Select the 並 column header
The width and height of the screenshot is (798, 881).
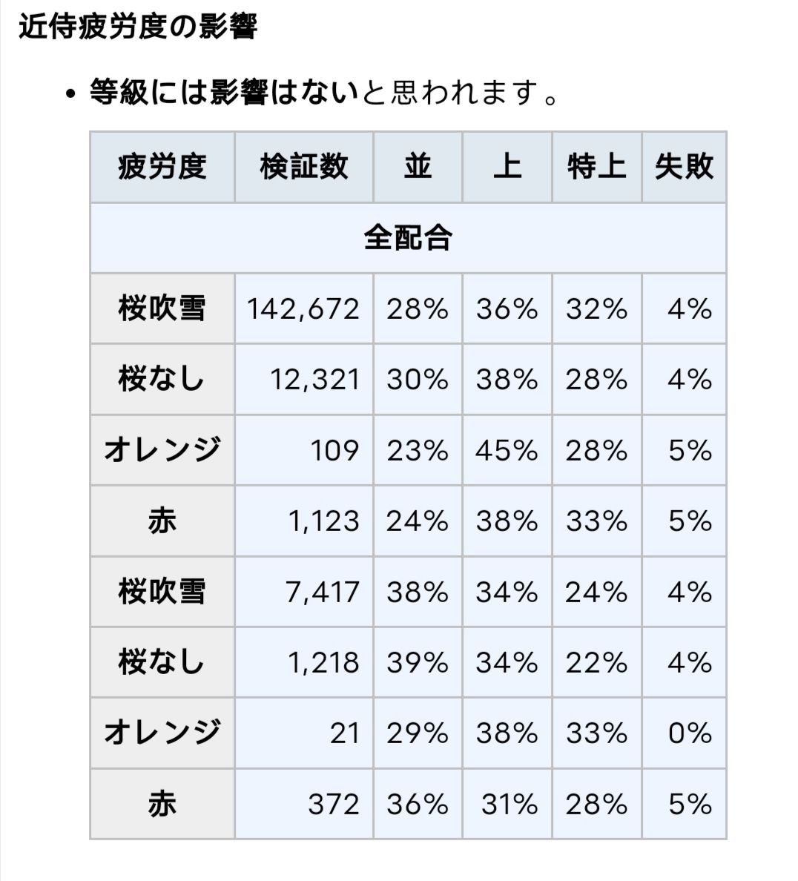418,167
